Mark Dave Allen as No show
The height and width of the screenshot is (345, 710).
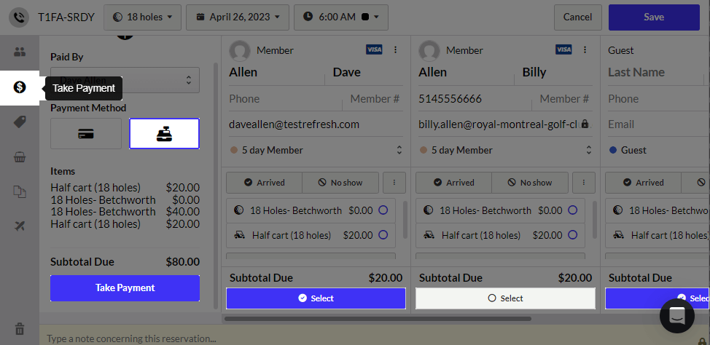[x=340, y=183]
